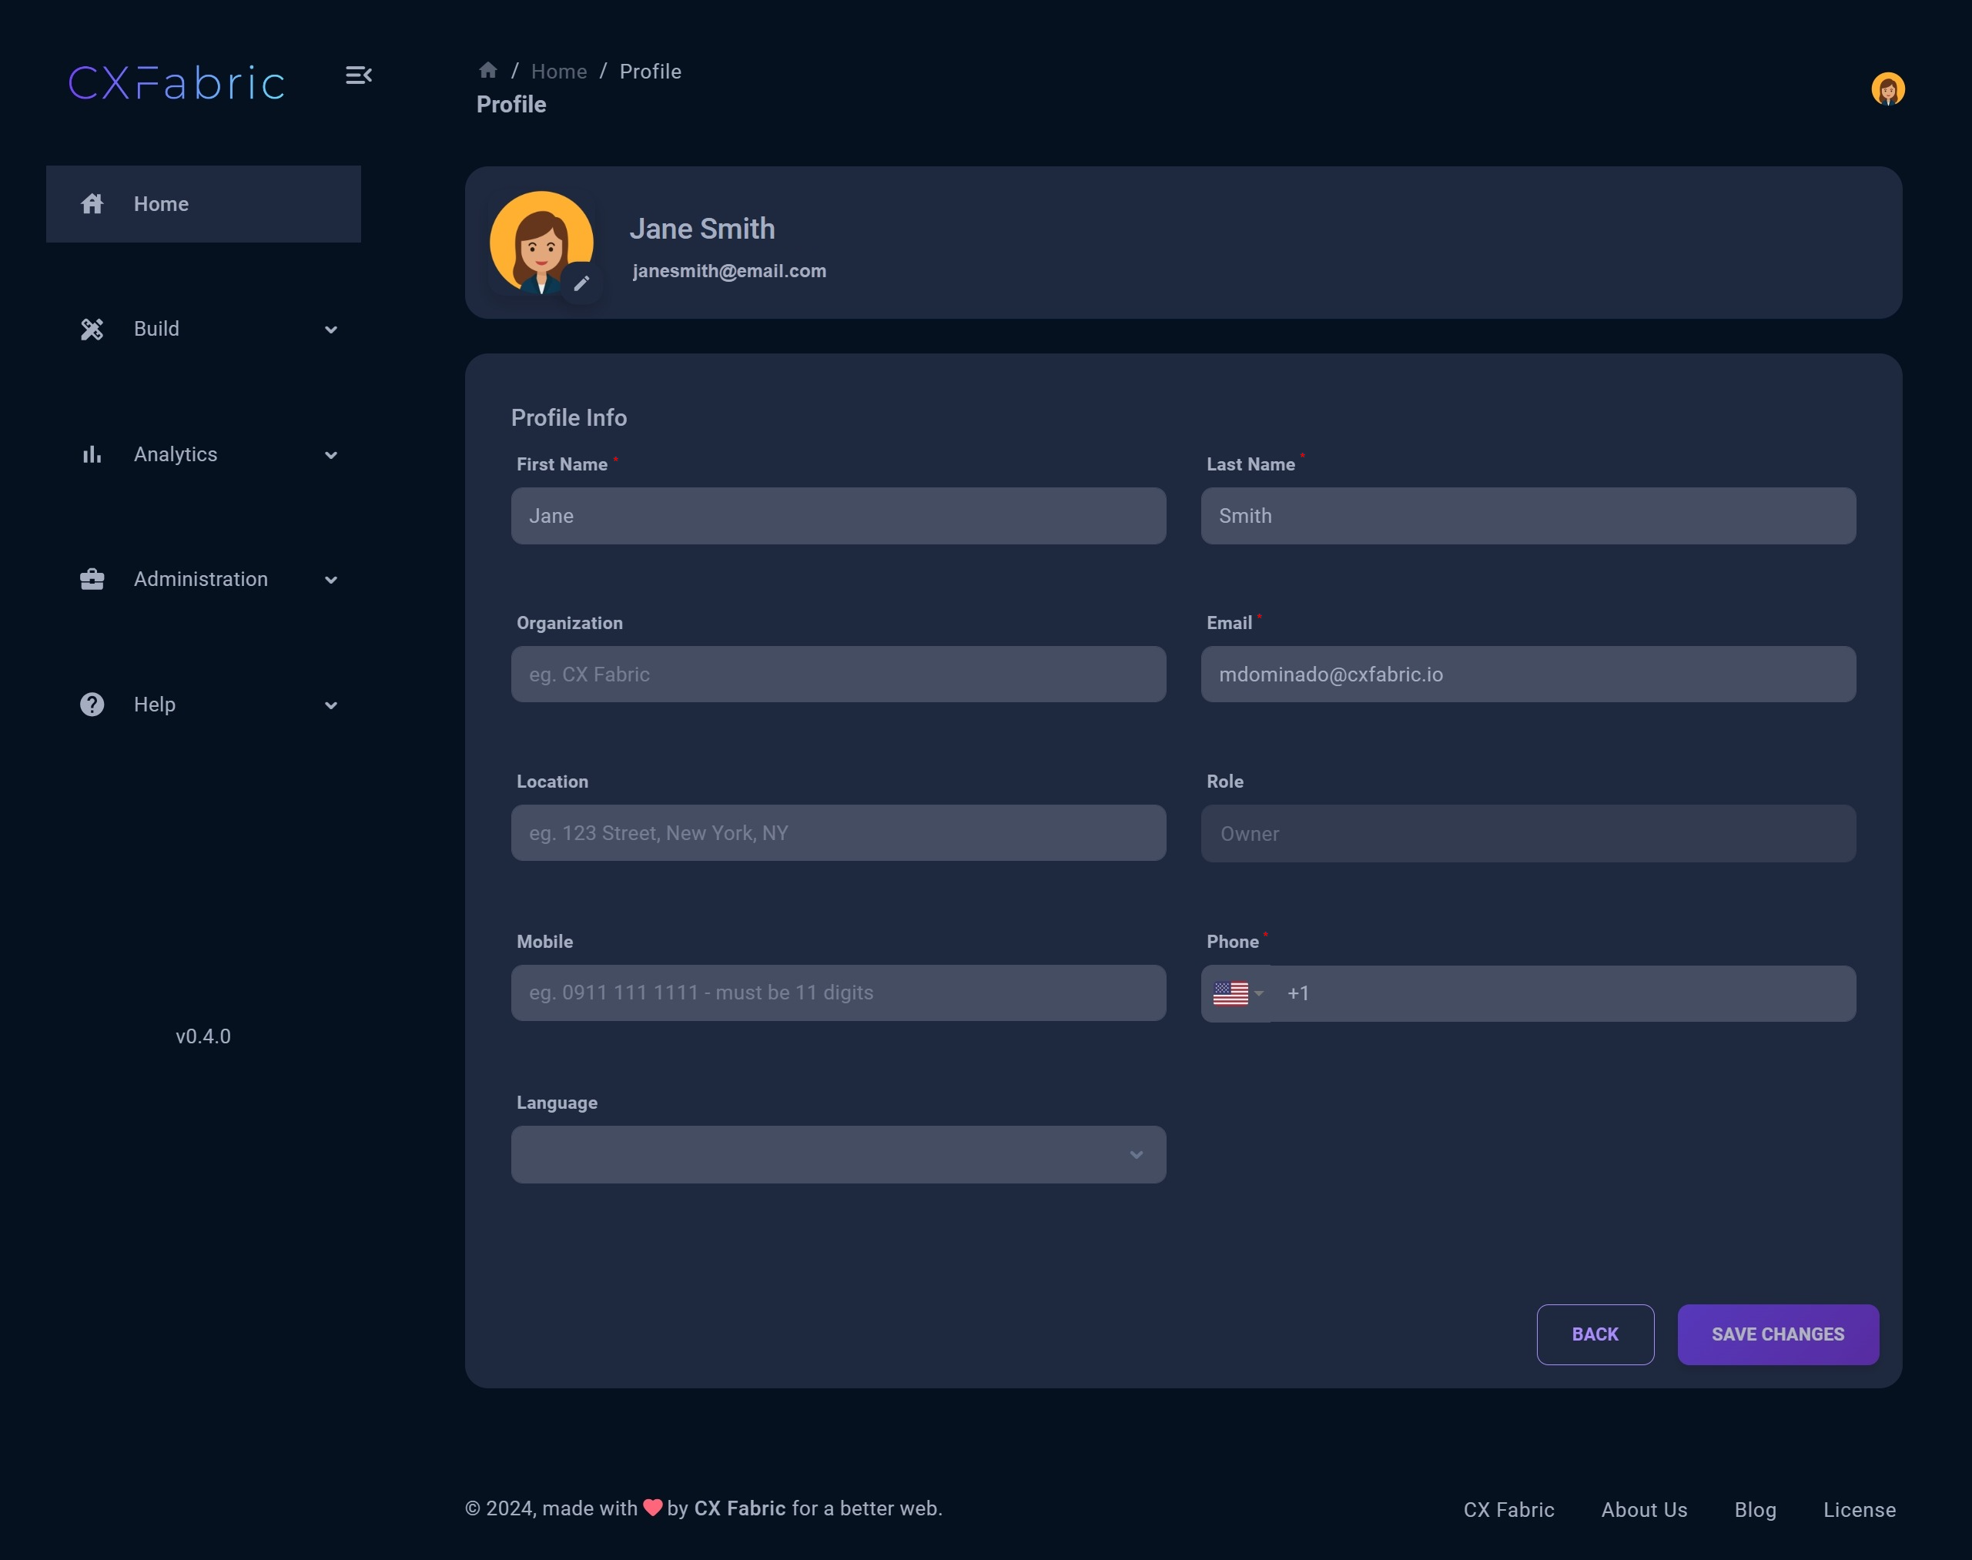Collapse the sidebar with the menu toggle icon
Screen dimensions: 1972x1560
tap(358, 75)
